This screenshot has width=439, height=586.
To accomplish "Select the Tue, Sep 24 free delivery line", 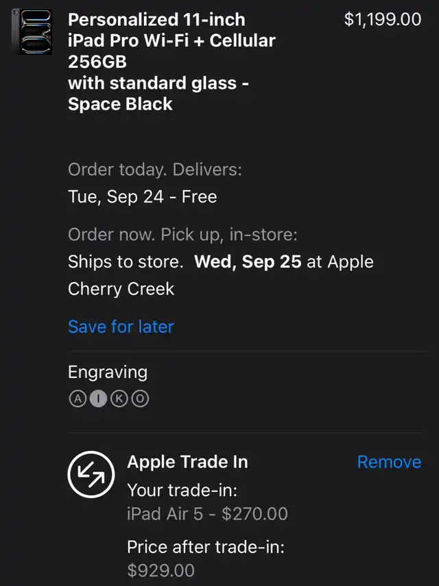I will 143,196.
